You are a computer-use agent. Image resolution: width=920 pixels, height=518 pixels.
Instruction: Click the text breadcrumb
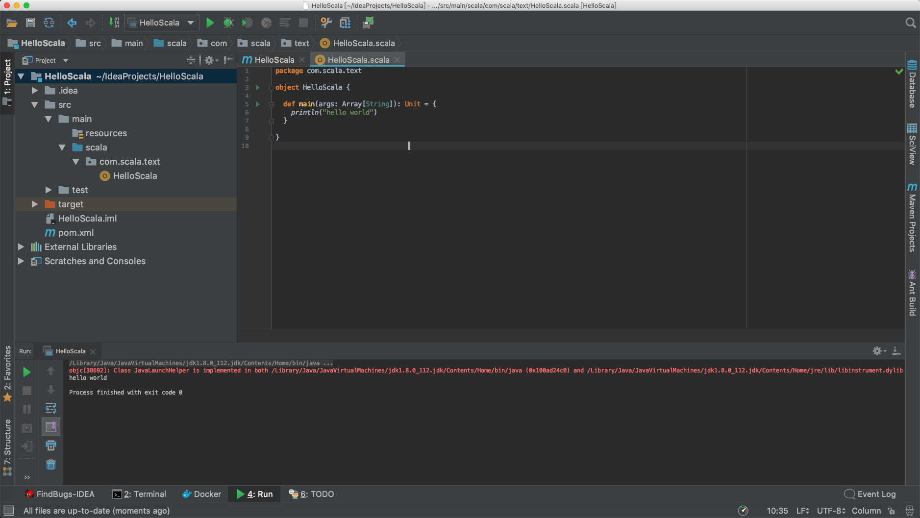coord(296,43)
